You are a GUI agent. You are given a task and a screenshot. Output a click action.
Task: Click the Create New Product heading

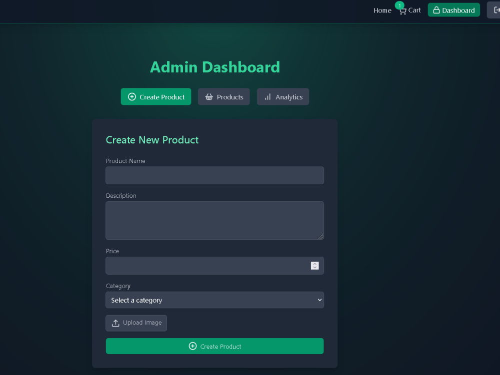click(152, 140)
